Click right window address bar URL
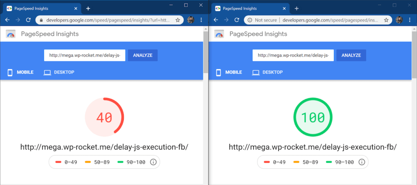 coord(331,20)
